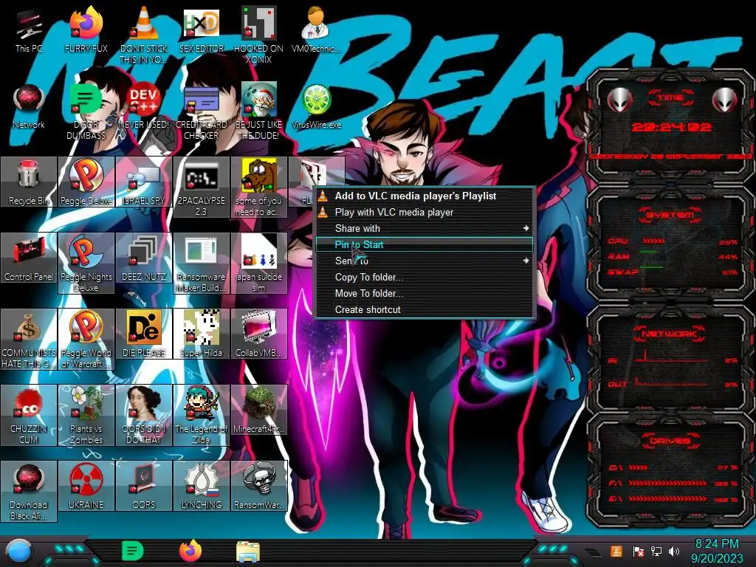Open the DEEZ NUTZ icon
Viewport: 756px width, 567px height.
point(144,258)
